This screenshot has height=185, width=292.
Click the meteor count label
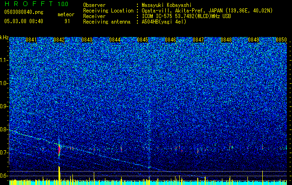coord(66,14)
